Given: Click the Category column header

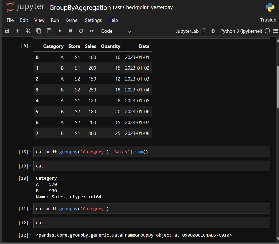Looking at the screenshot, I should click(x=53, y=46).
